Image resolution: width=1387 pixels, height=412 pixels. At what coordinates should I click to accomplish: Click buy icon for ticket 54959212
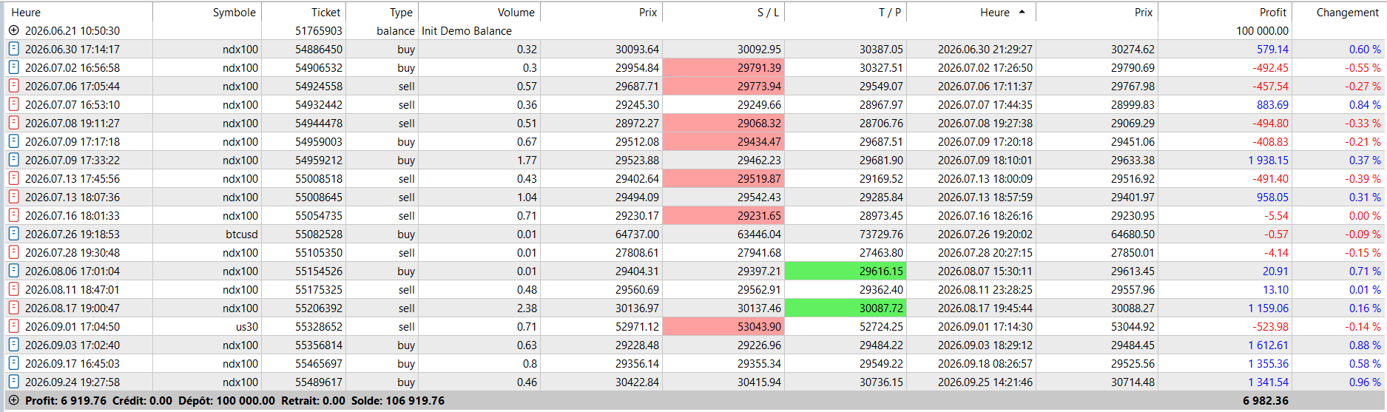tap(13, 160)
